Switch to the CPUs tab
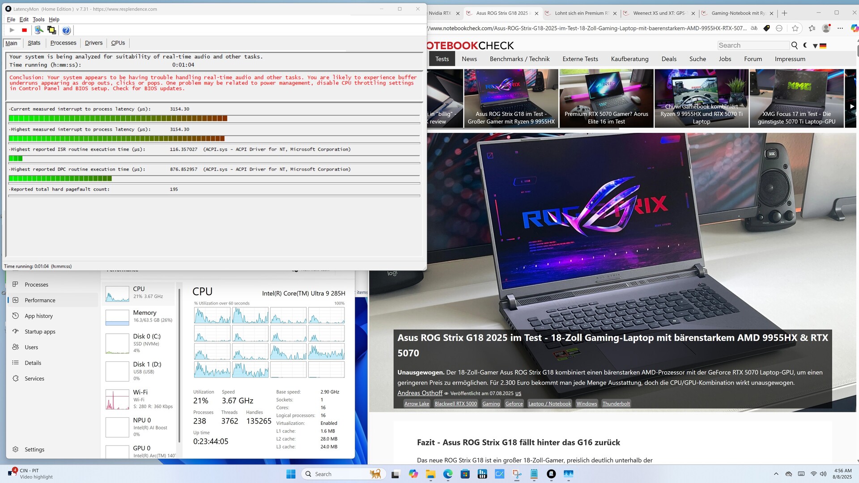The width and height of the screenshot is (859, 483). tap(118, 43)
